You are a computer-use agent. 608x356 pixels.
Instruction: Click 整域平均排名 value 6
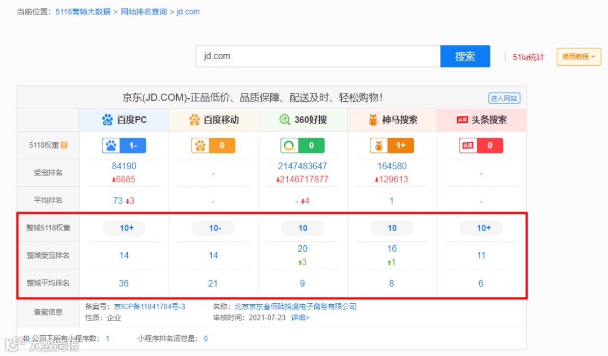[481, 283]
